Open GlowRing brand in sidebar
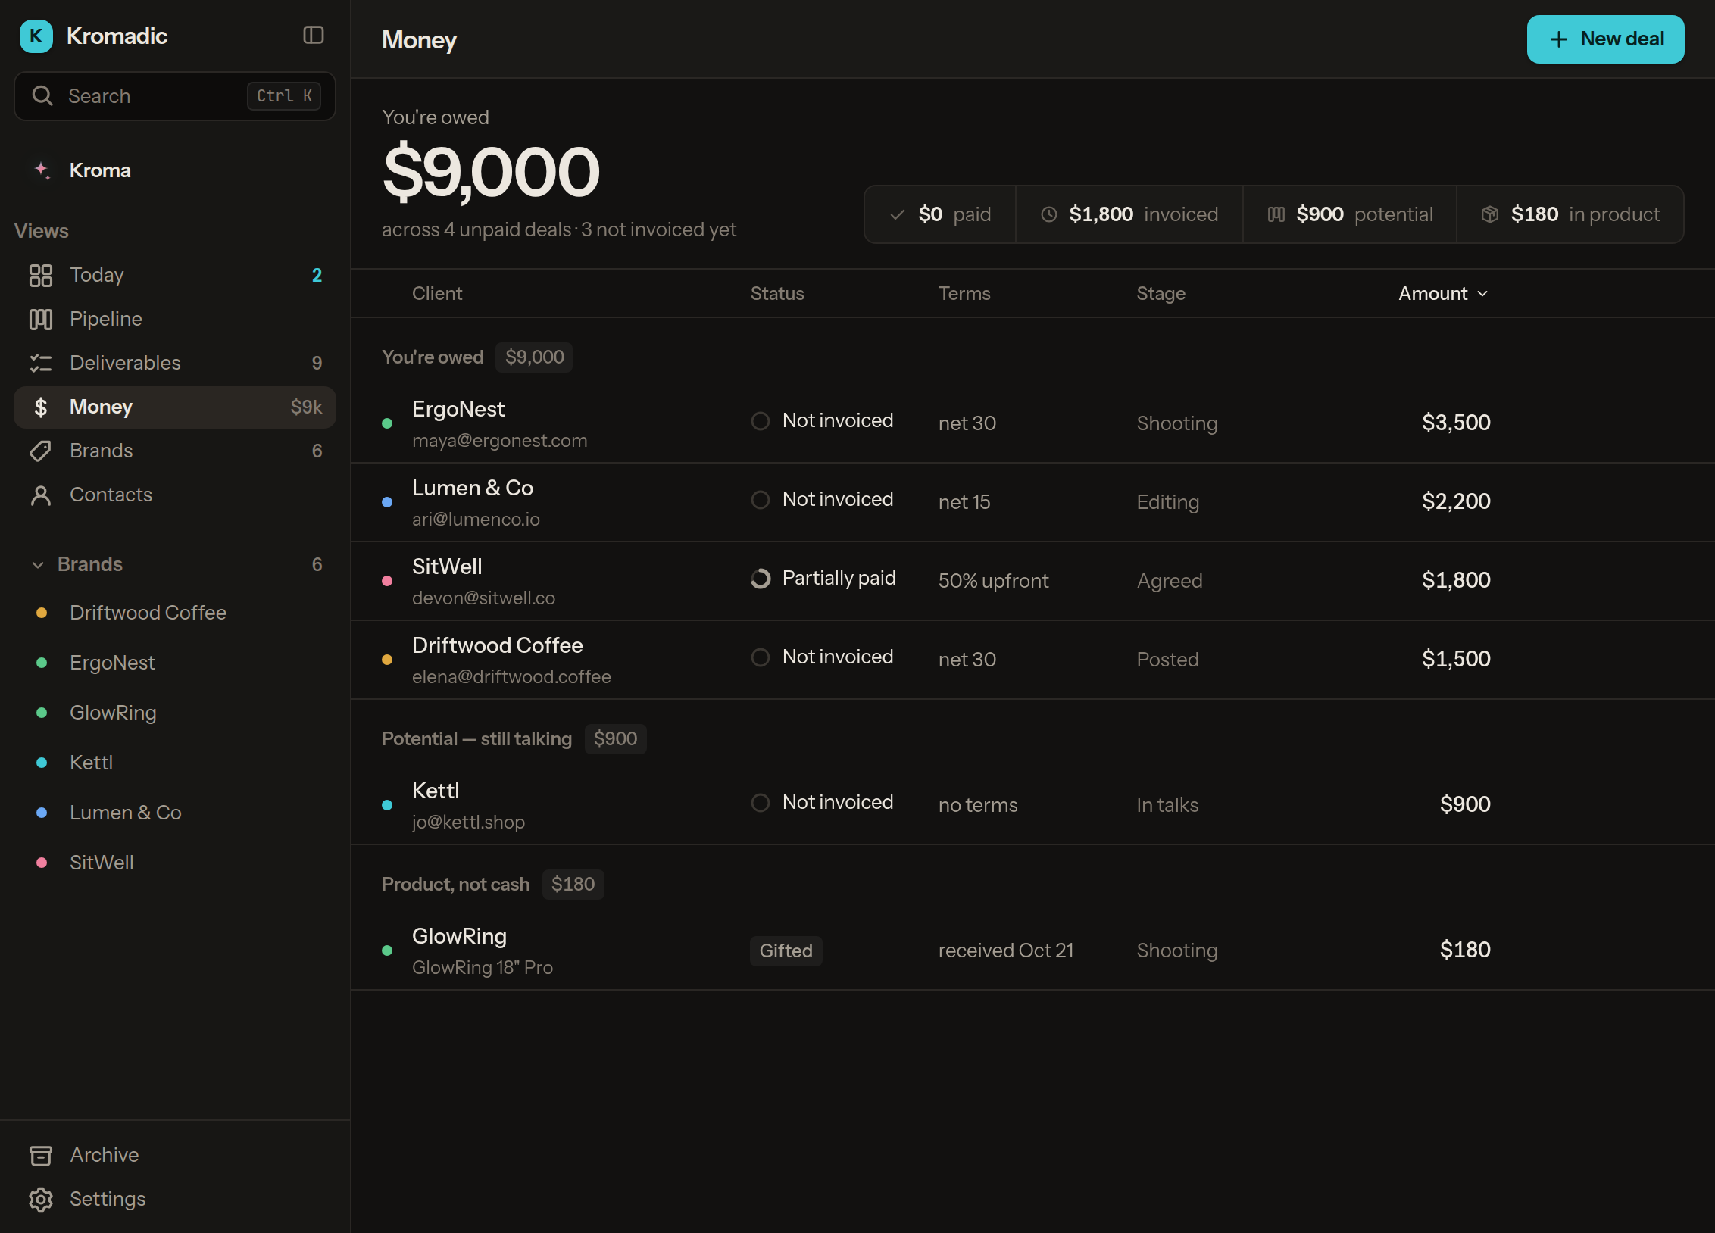Screen dimensions: 1715x1233 175,713
